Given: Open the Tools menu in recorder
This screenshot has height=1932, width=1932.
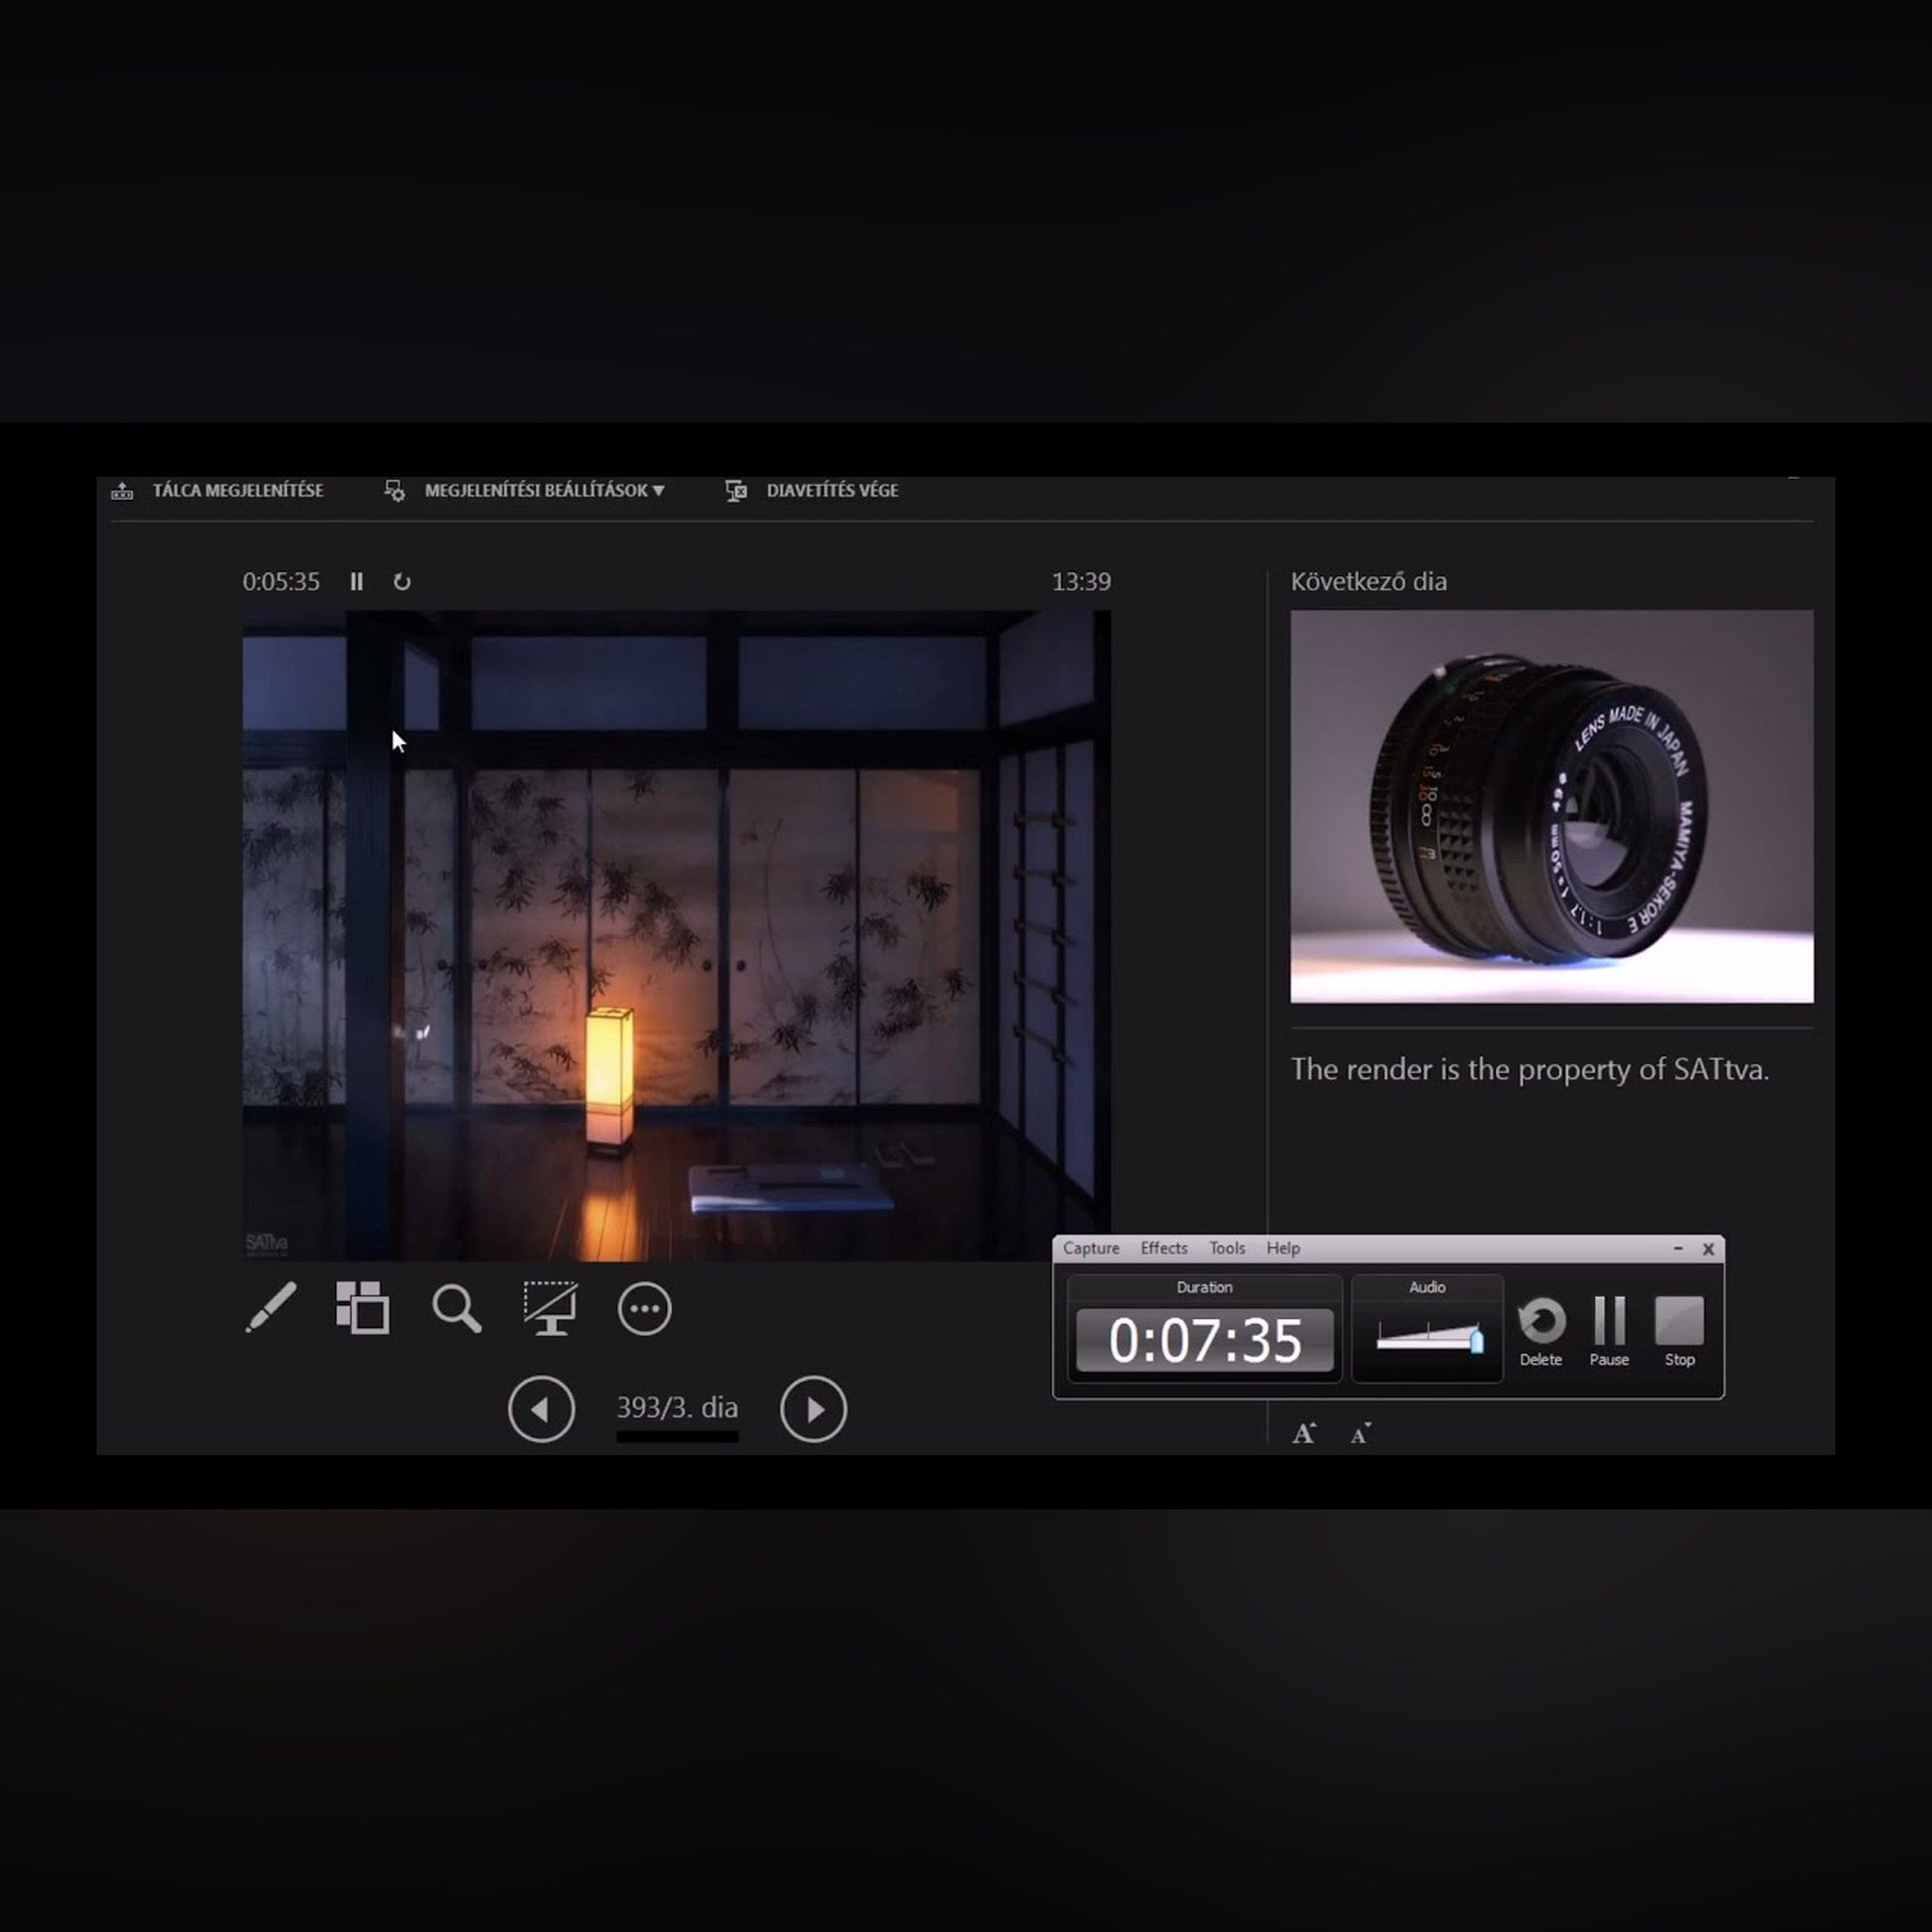Looking at the screenshot, I should coord(1227,1248).
